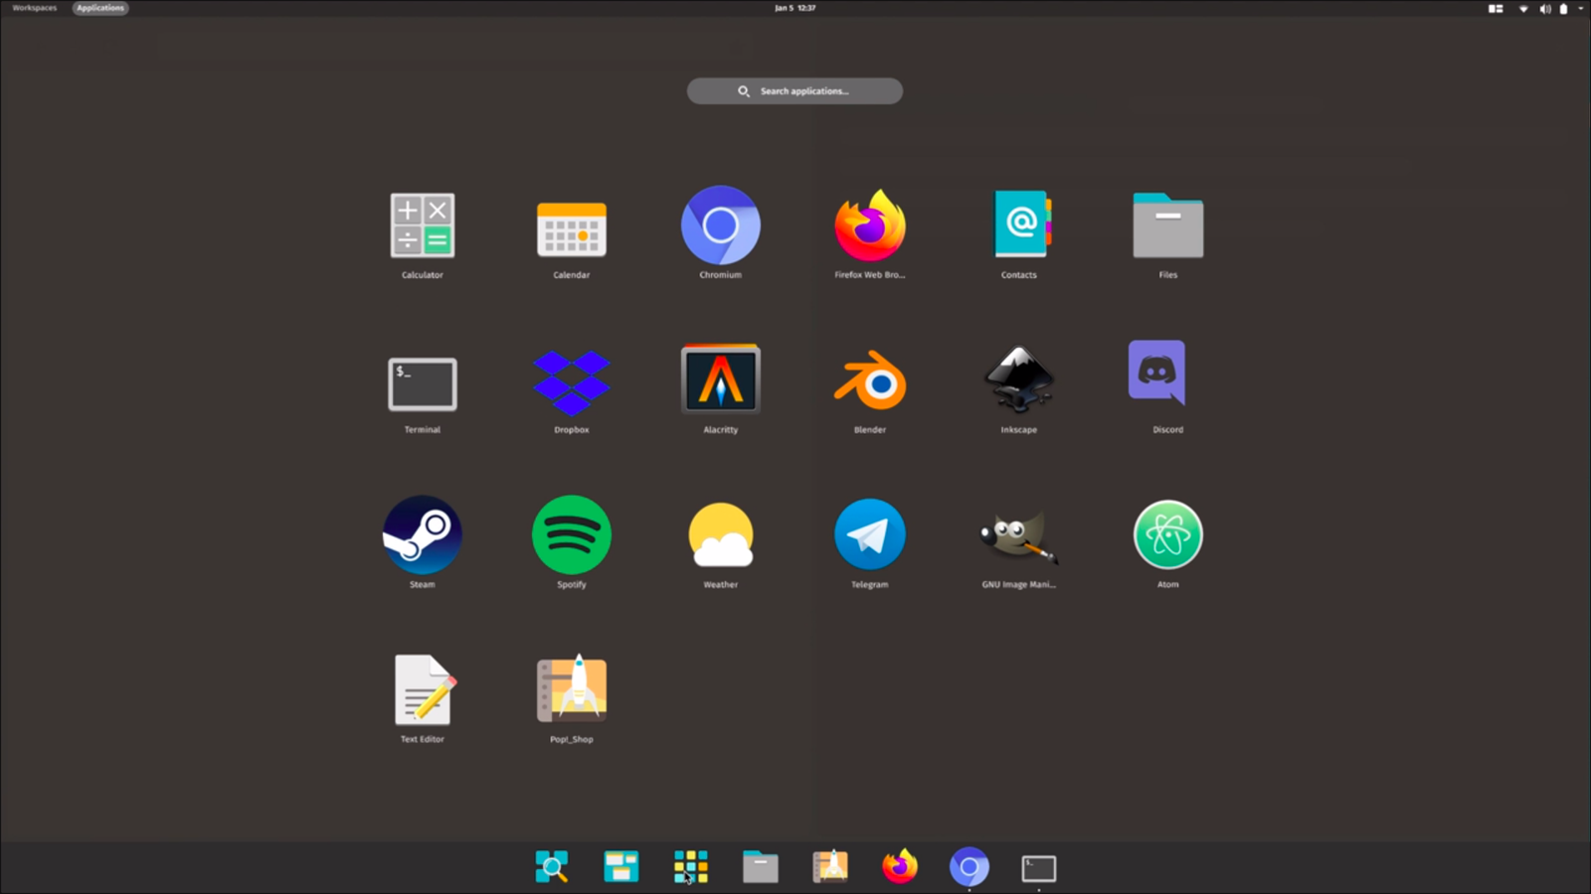Image resolution: width=1591 pixels, height=894 pixels.
Task: Click the Search applications field
Action: [x=795, y=91]
